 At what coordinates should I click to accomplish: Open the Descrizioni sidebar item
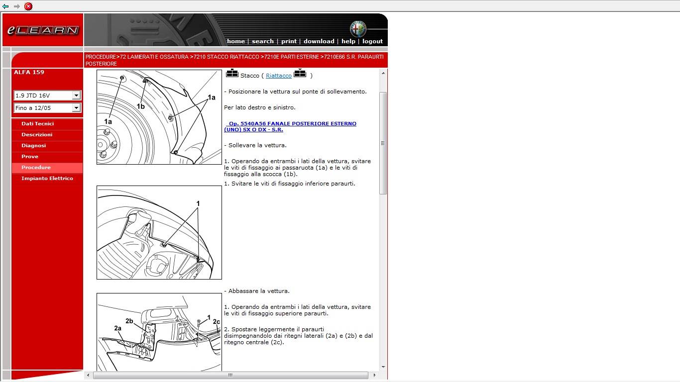[x=37, y=134]
